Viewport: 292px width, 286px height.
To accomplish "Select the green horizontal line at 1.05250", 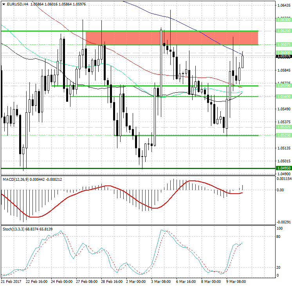I will point(186,135).
